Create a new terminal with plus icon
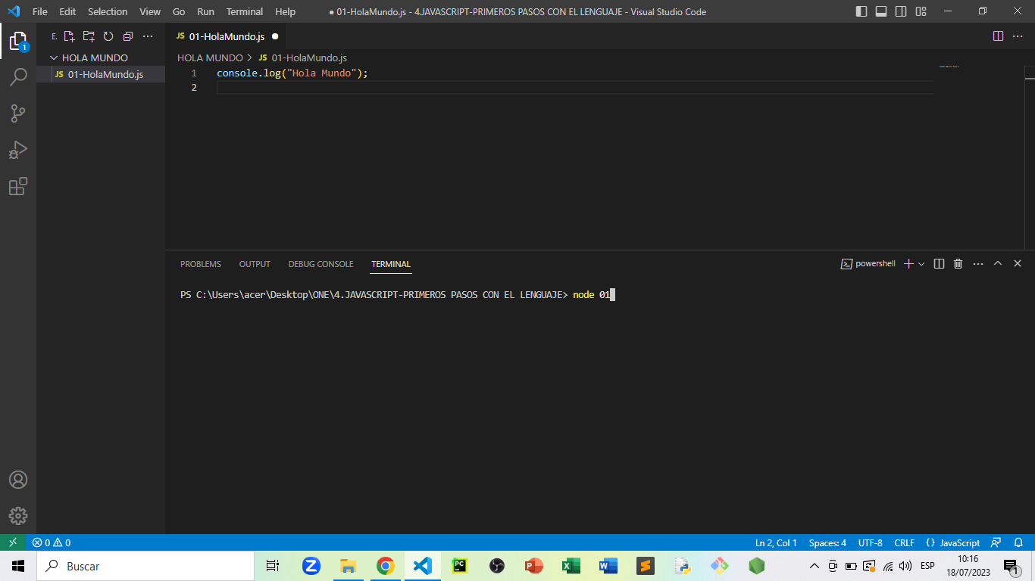This screenshot has width=1035, height=581. click(x=908, y=263)
